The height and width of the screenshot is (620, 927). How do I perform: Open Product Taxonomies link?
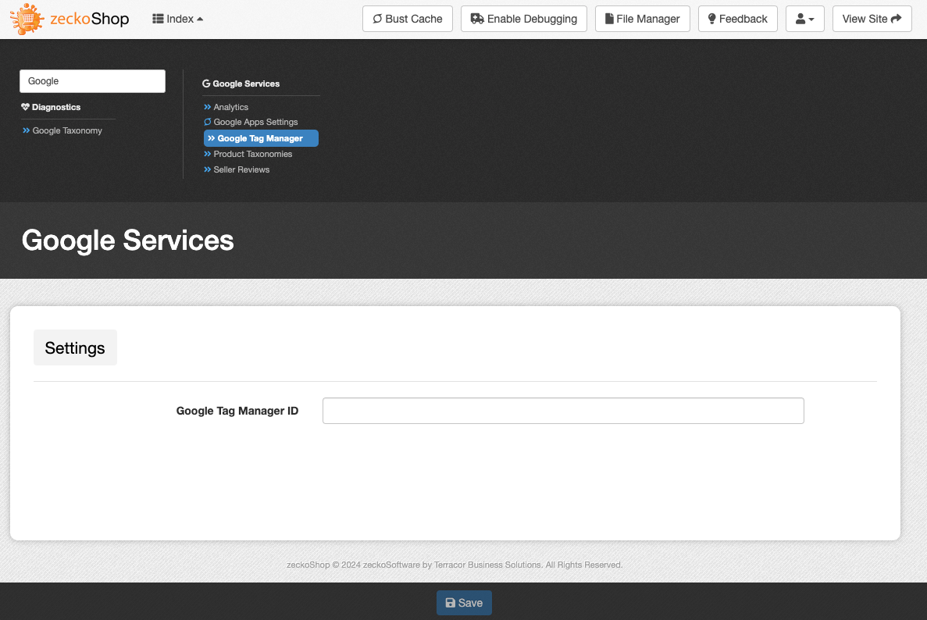coord(252,154)
